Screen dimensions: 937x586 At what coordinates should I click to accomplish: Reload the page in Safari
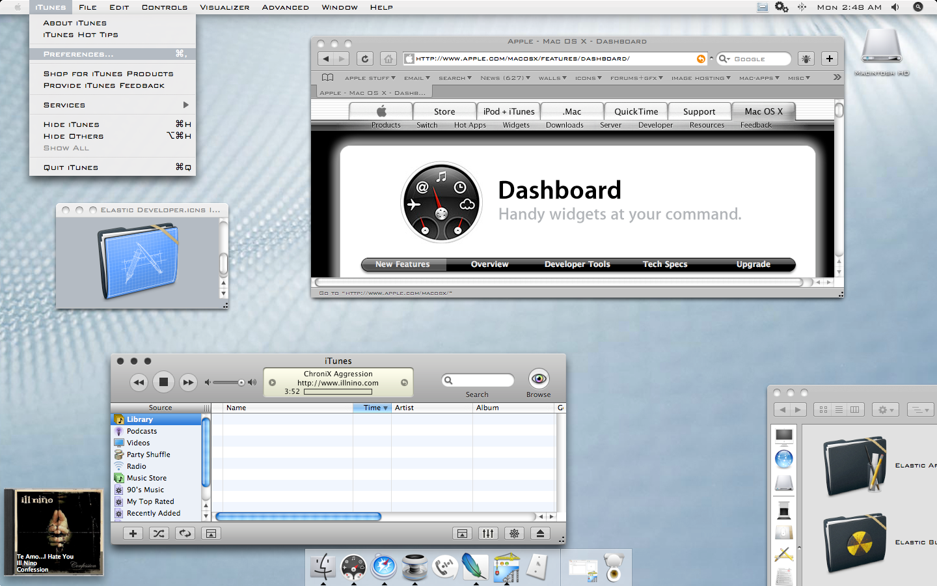point(365,59)
